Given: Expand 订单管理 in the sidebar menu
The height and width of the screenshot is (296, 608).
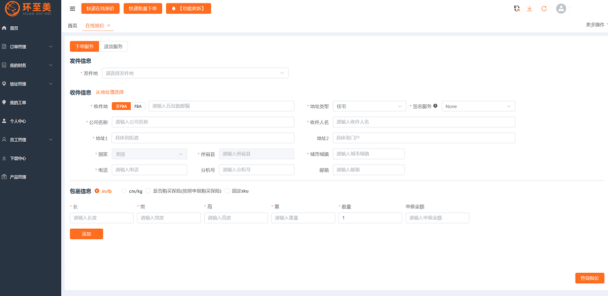Looking at the screenshot, I should pos(30,47).
